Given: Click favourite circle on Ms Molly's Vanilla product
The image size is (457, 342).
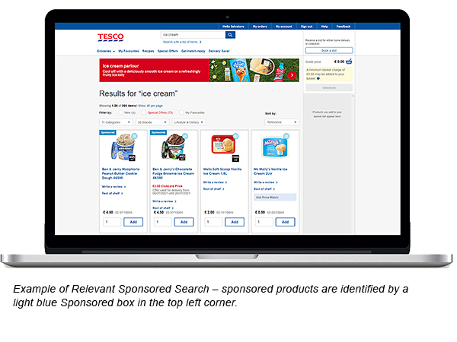Looking at the screenshot, I should [286, 136].
